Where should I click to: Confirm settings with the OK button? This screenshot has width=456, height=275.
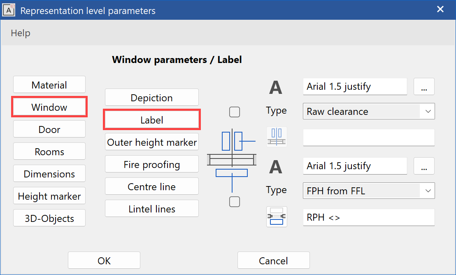104,260
